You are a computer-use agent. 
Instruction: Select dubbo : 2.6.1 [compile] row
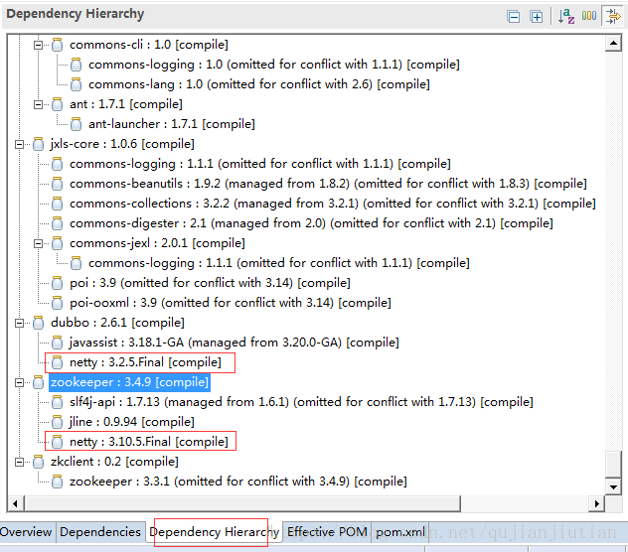[117, 323]
